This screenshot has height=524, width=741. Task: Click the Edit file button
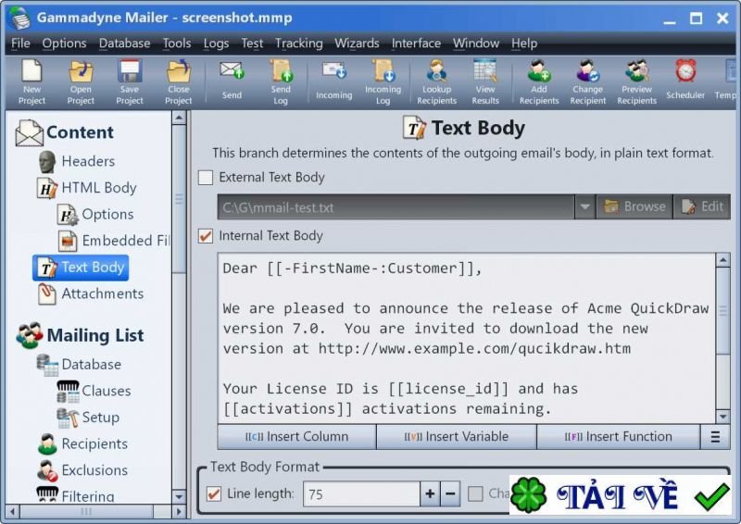(702, 207)
